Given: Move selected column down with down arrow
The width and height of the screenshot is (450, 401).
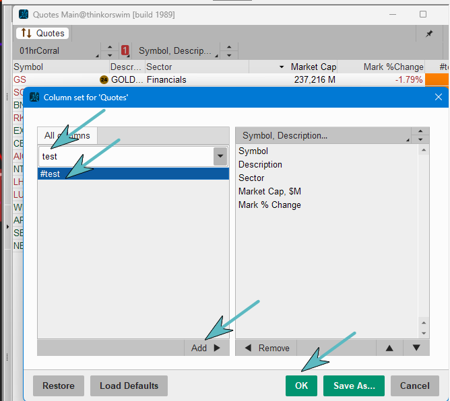Looking at the screenshot, I should 416,348.
